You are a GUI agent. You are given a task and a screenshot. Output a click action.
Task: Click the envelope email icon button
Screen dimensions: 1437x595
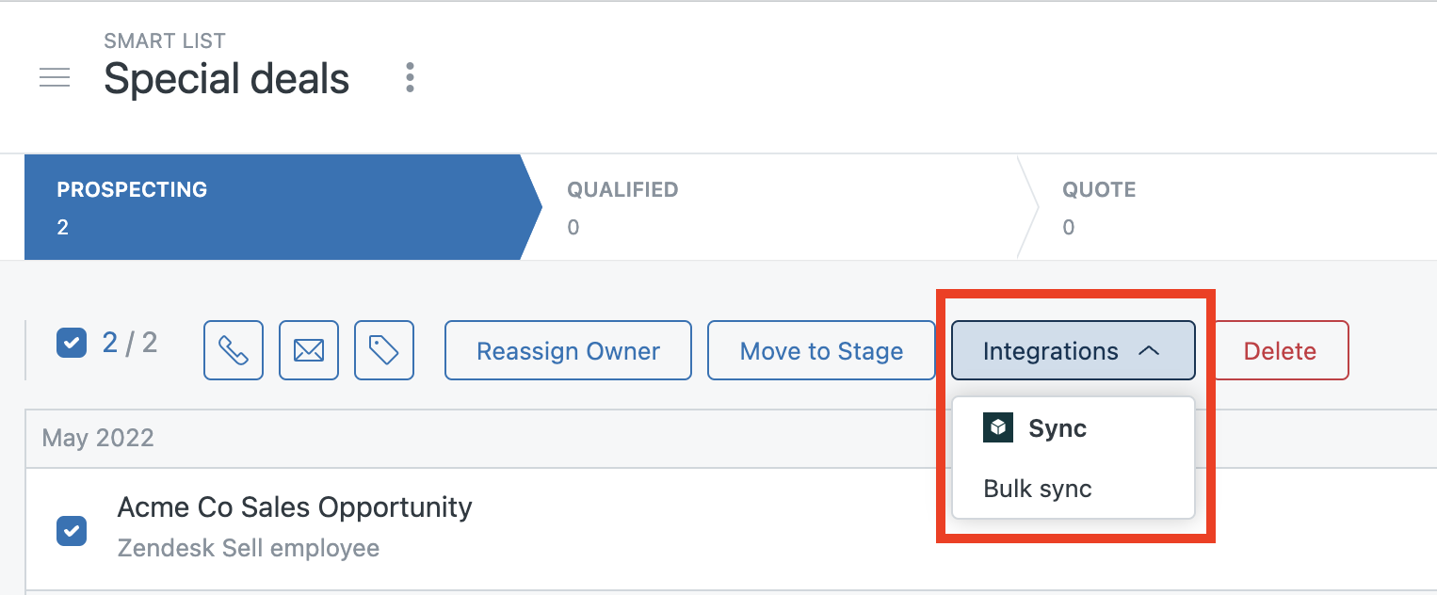click(x=309, y=350)
